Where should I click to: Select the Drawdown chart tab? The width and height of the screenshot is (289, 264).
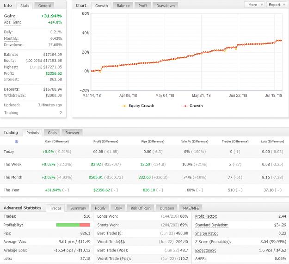[x=166, y=6]
